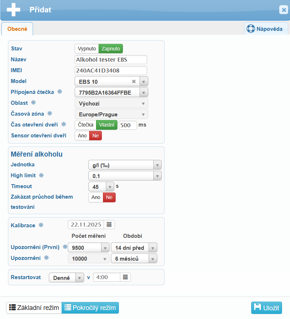This screenshot has height=319, width=290.
Task: Set Stav to Vypnuto
Action: coord(87,49)
